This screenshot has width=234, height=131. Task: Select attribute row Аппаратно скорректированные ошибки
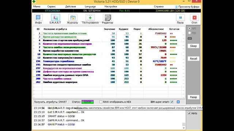coord(109,65)
